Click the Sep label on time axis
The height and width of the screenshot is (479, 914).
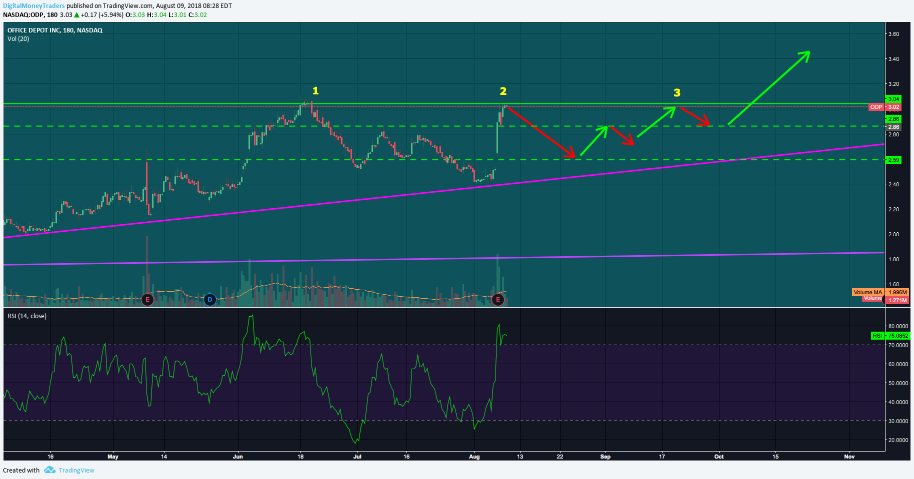605,457
